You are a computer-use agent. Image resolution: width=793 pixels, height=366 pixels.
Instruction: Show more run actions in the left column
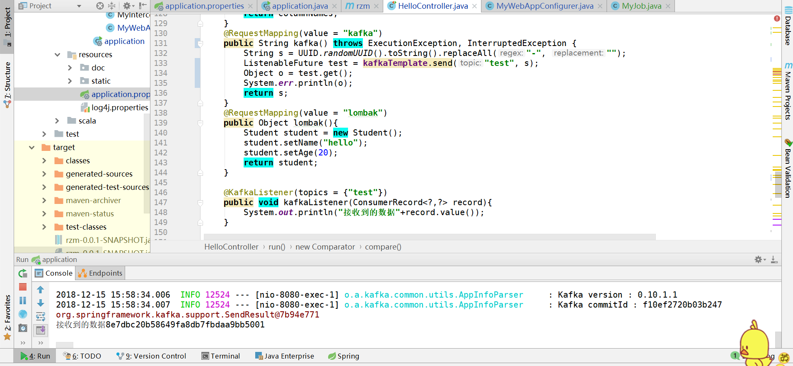(23, 342)
